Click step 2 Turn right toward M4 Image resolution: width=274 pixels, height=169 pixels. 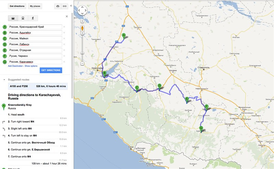click(x=21, y=122)
